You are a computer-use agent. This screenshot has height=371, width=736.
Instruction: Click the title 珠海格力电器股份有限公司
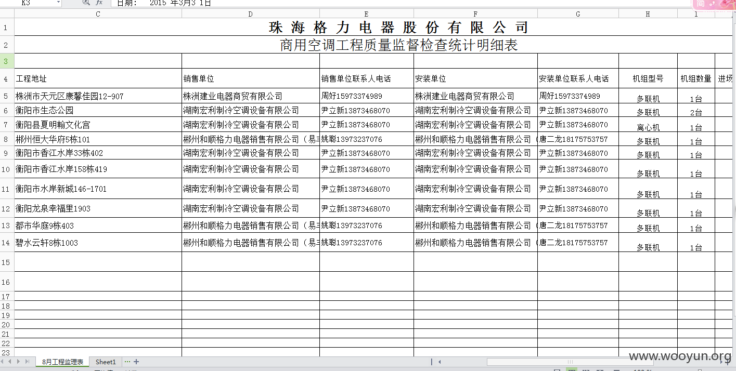tap(399, 27)
